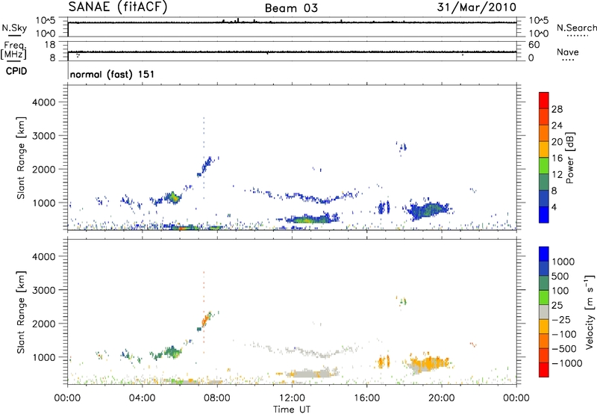Click the '20:00' time axis label
Image resolution: width=597 pixels, height=414 pixels.
pyautogui.click(x=441, y=398)
